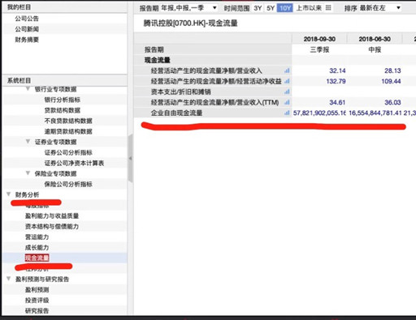416x320 pixels.
Task: Click value 109.44
Action: click(391, 81)
